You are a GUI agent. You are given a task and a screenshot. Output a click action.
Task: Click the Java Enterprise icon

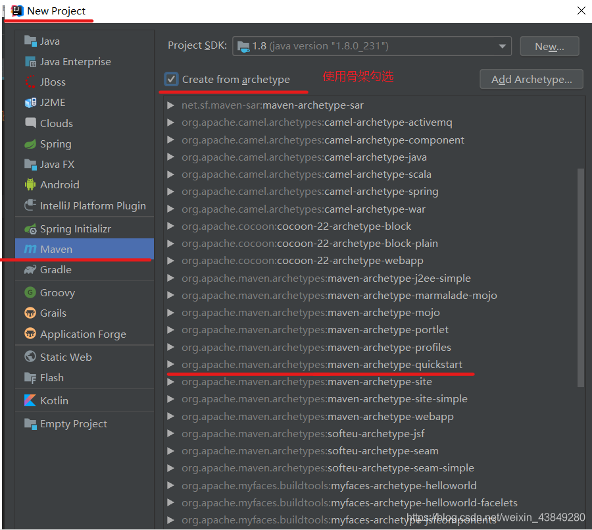(30, 61)
